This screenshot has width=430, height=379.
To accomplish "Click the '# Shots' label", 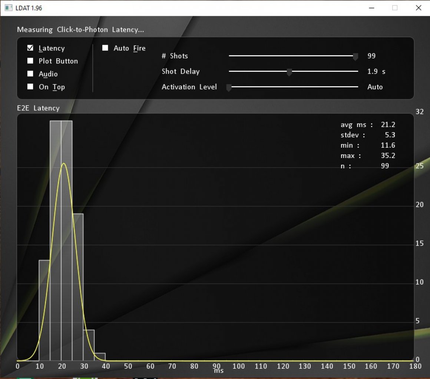I will (x=175, y=56).
